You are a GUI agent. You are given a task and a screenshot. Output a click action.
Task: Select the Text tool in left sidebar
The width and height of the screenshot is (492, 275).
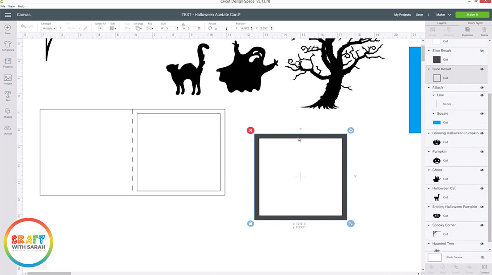click(x=8, y=95)
